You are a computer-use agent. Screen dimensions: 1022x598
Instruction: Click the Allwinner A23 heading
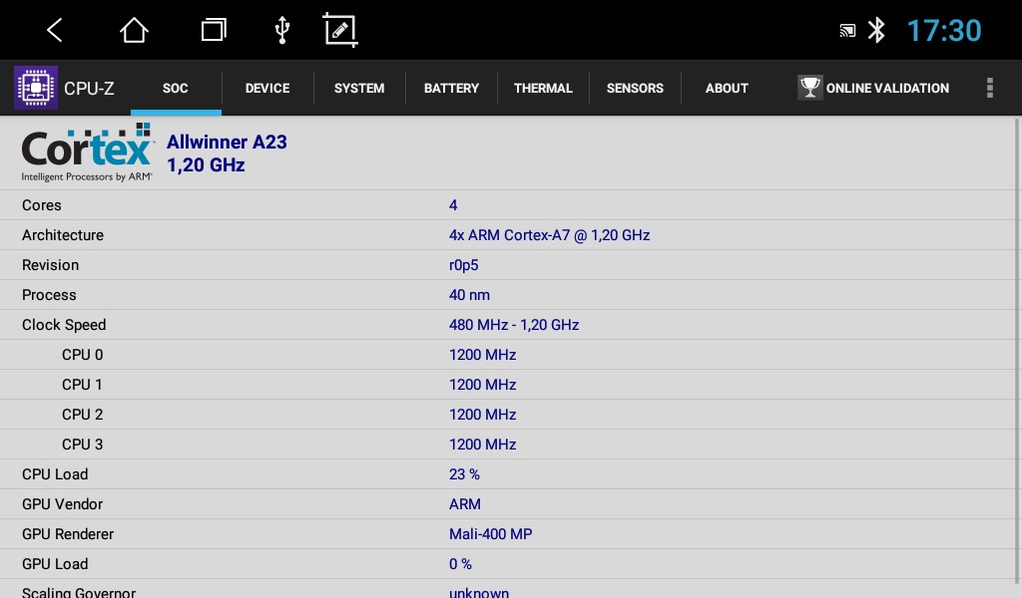point(227,142)
